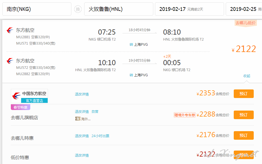This screenshot has width=262, height=164.
Task: Click the lowest price ¥2122 summary
Action: 244,49
